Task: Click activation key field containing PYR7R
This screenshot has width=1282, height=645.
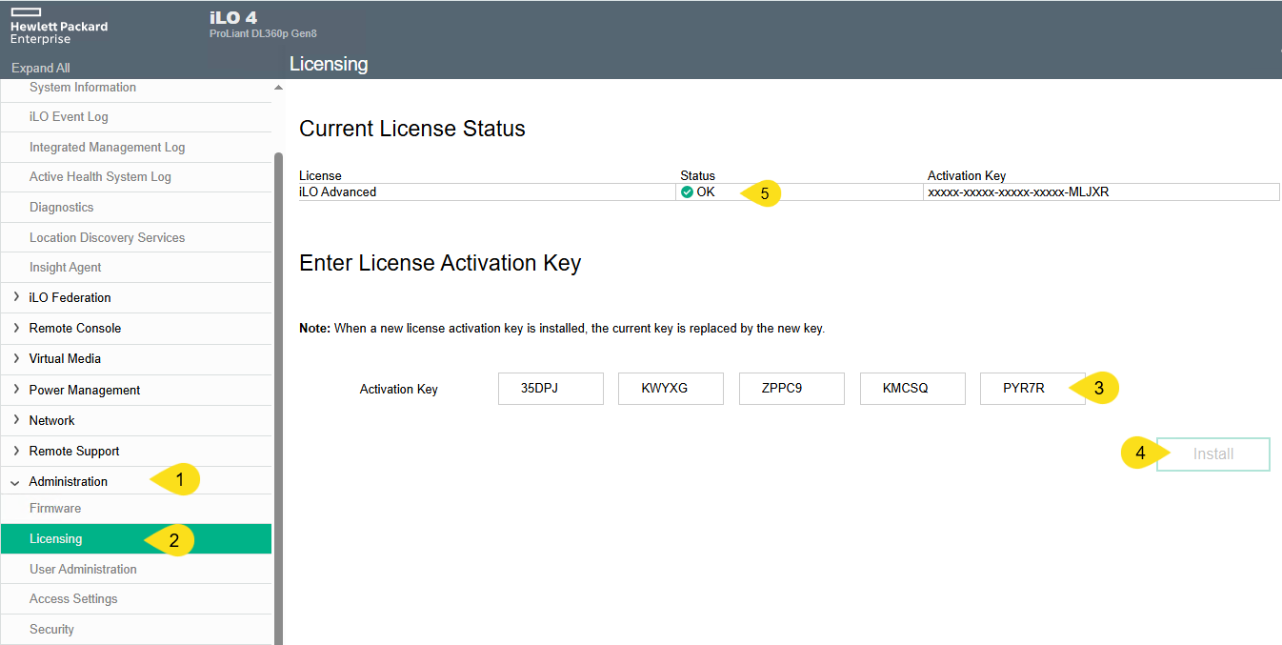Action: 1032,389
